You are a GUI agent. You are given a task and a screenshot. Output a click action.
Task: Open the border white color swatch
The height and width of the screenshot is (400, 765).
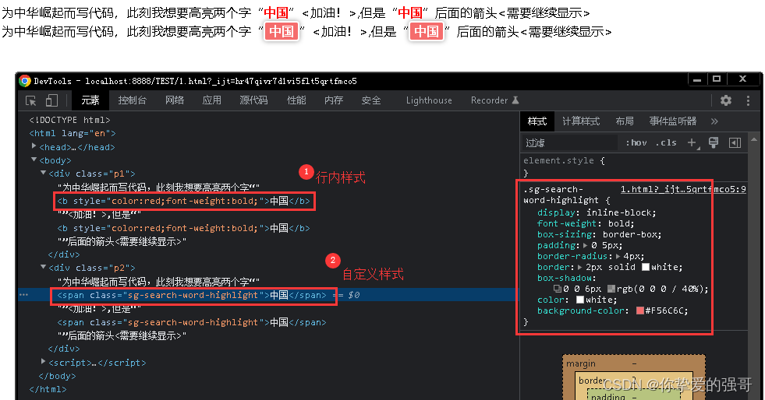pos(646,267)
